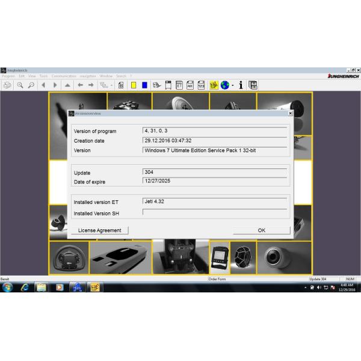Click the globe icon in toolbar
This screenshot has width=361, height=361.
(x=225, y=85)
